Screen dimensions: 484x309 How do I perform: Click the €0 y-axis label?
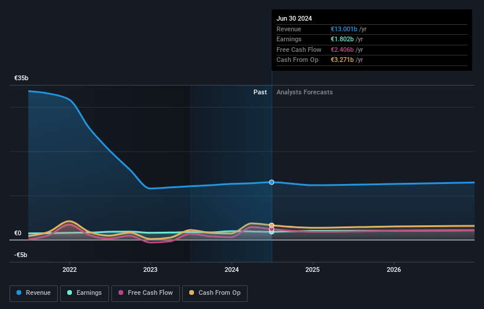click(18, 233)
